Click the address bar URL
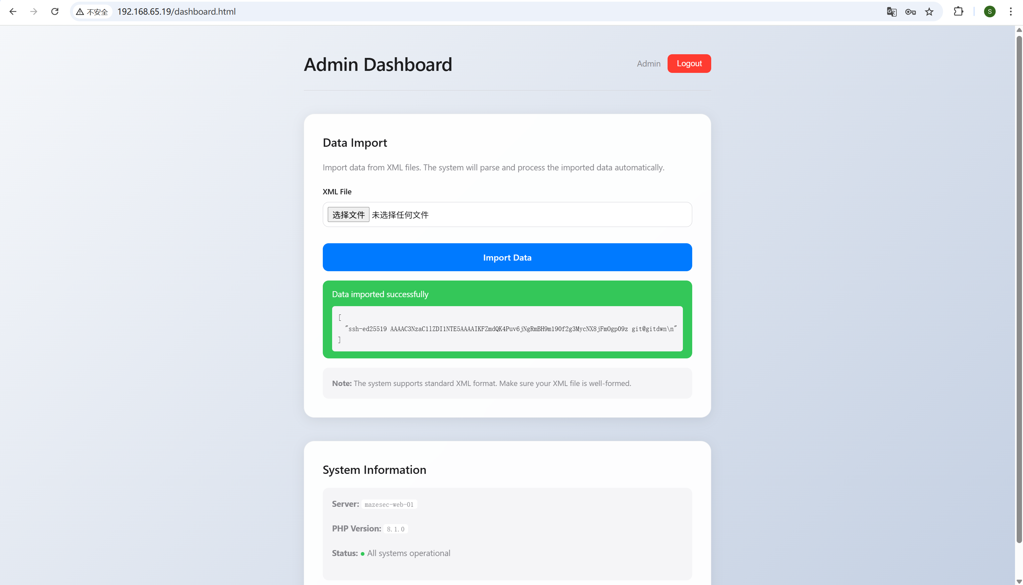 pyautogui.click(x=177, y=12)
